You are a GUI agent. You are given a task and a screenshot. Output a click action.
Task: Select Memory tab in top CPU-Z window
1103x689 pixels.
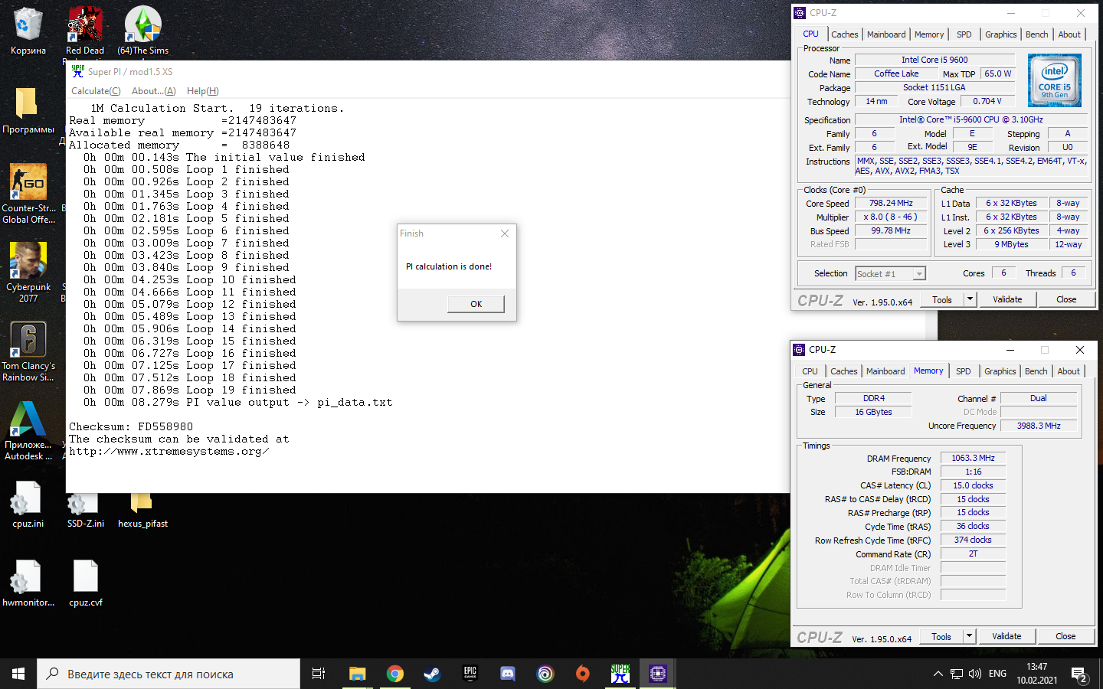coord(929,34)
